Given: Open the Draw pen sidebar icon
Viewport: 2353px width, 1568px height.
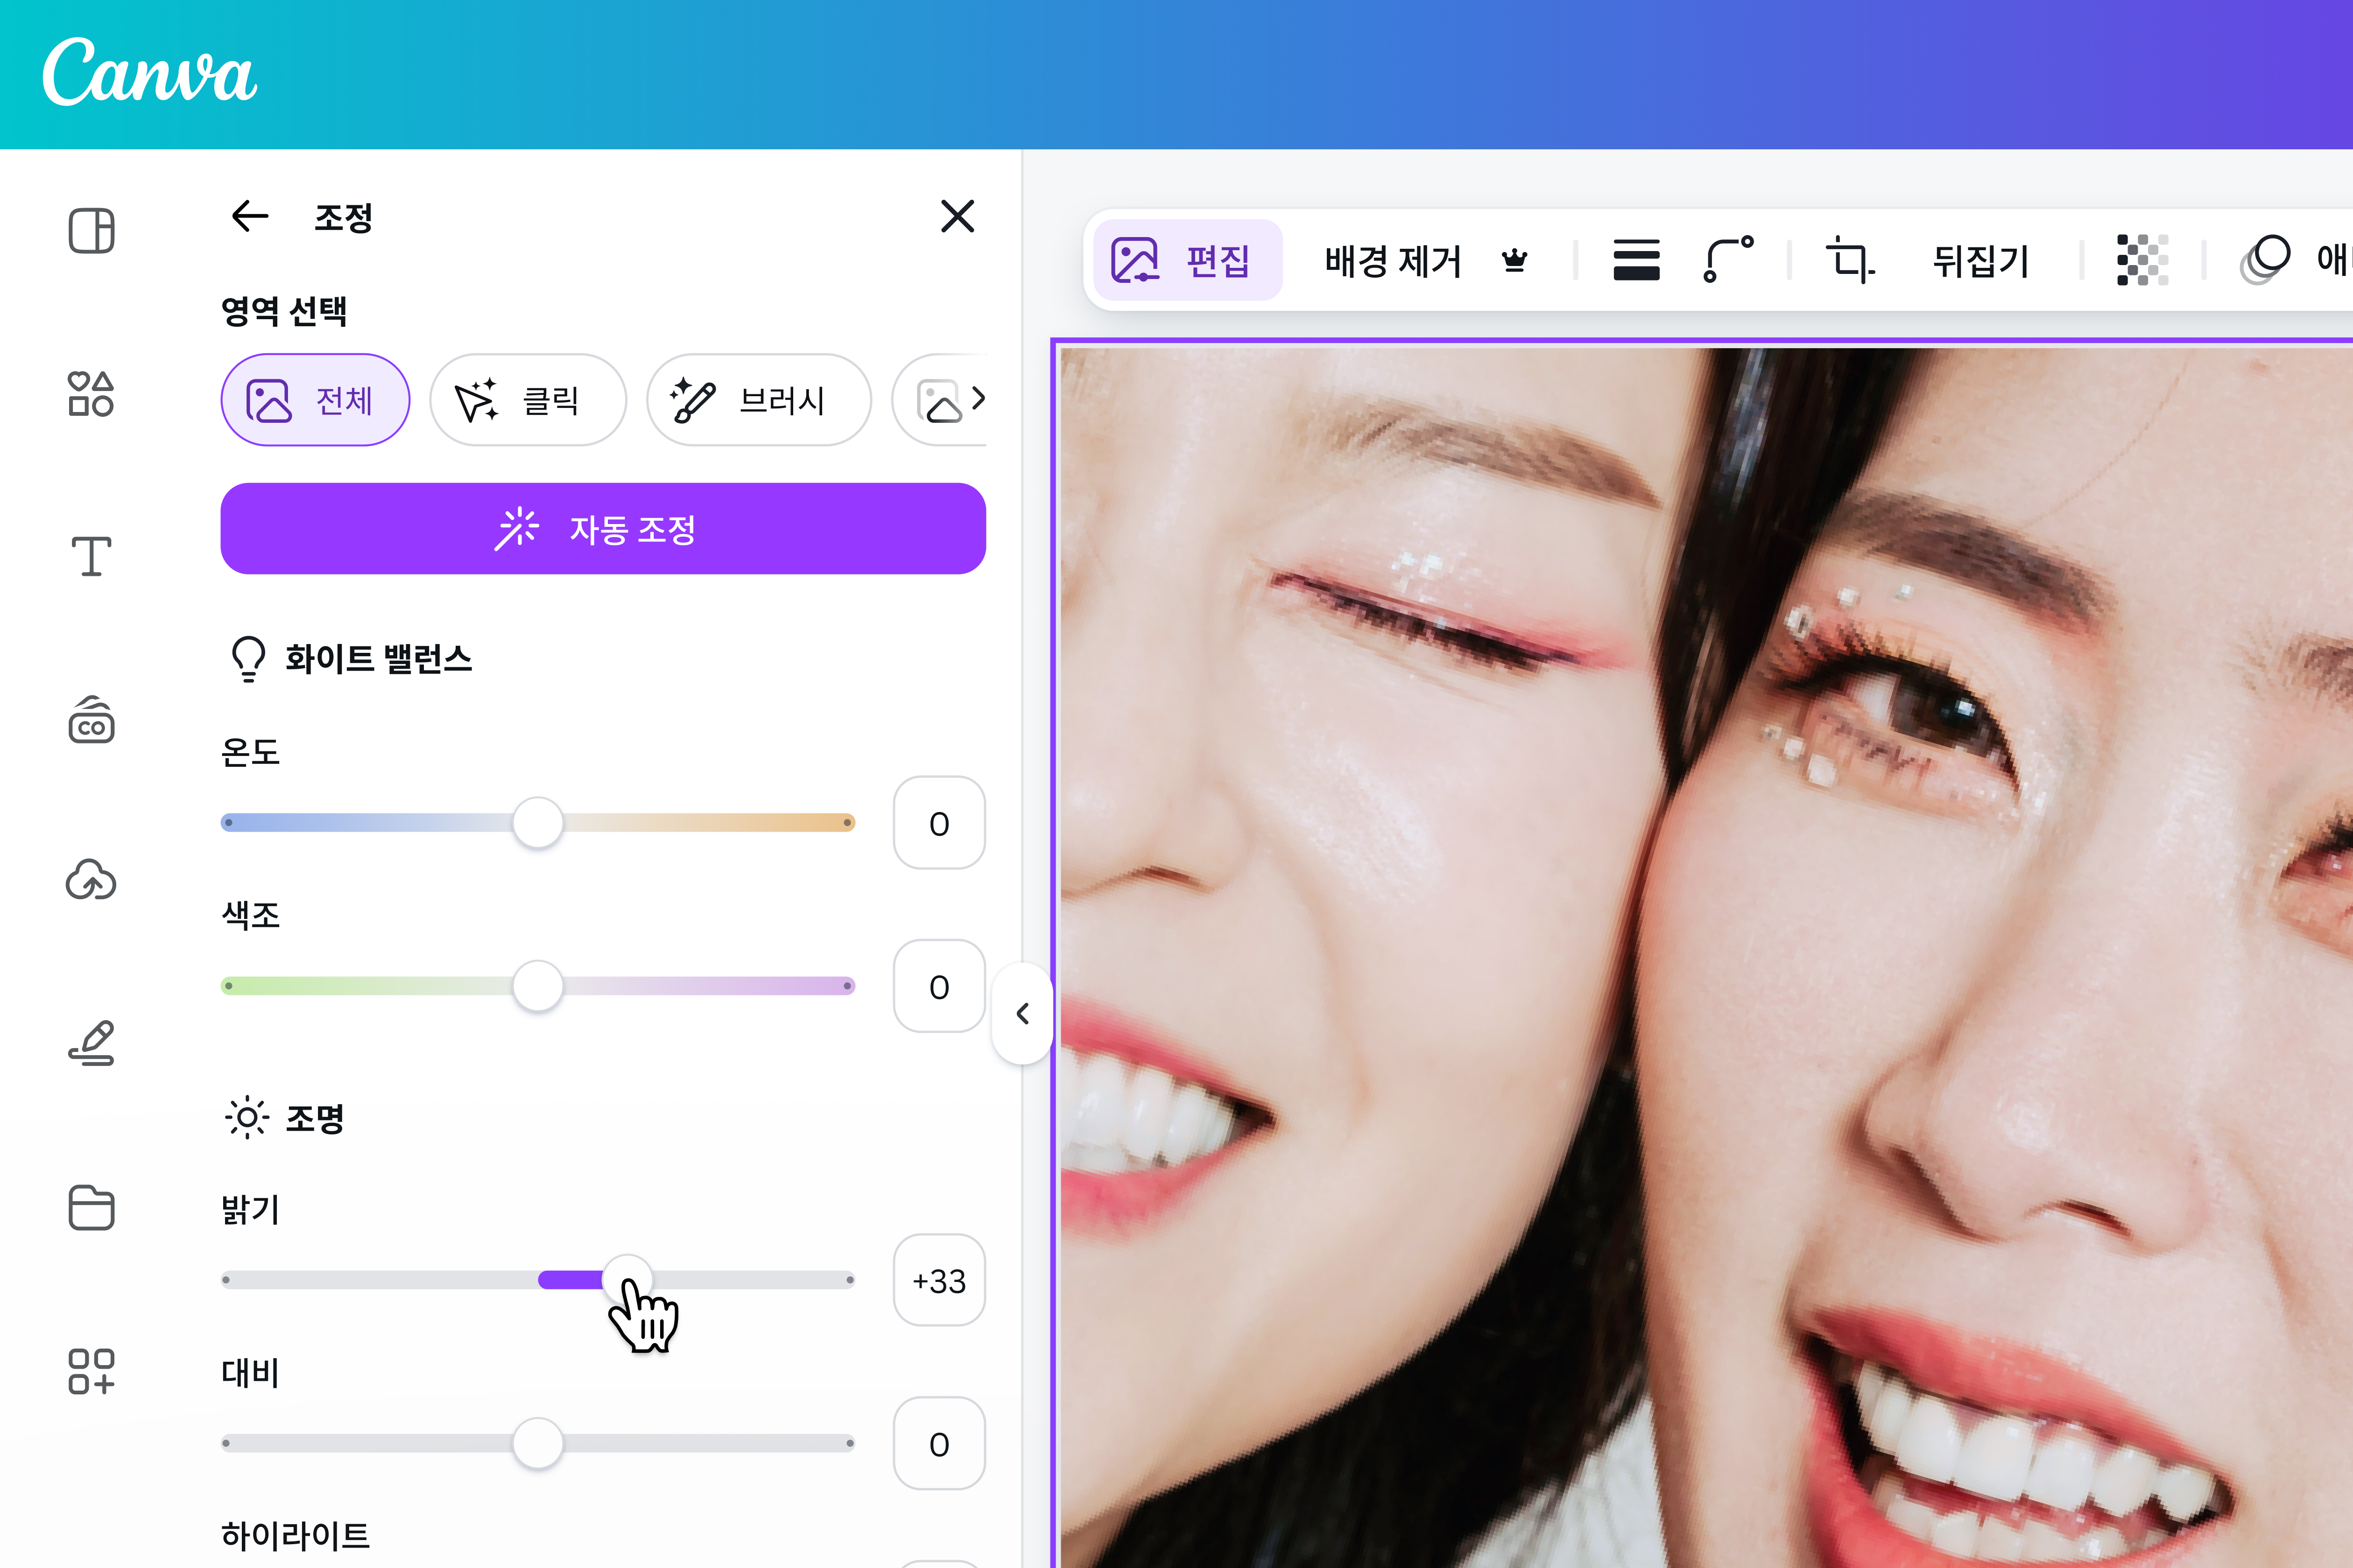Looking at the screenshot, I should point(91,1043).
